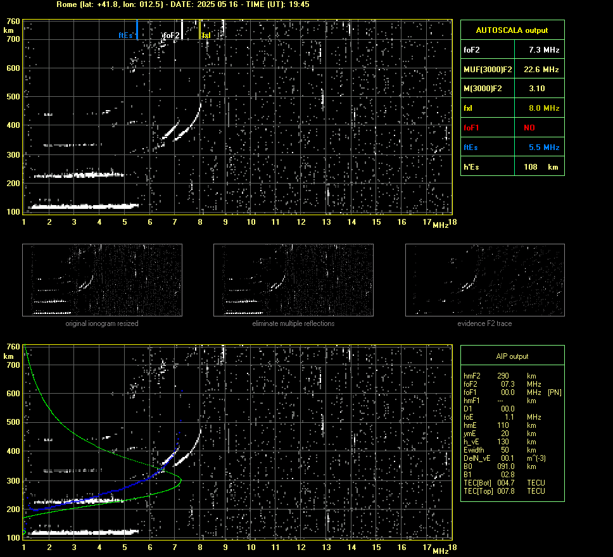613x557 pixels.
Task: Select the red foF1 value NO
Action: [x=529, y=128]
